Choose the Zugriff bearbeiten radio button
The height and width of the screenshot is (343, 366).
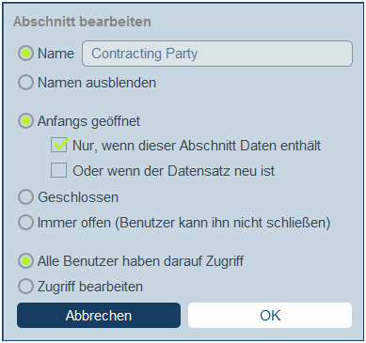pos(25,287)
